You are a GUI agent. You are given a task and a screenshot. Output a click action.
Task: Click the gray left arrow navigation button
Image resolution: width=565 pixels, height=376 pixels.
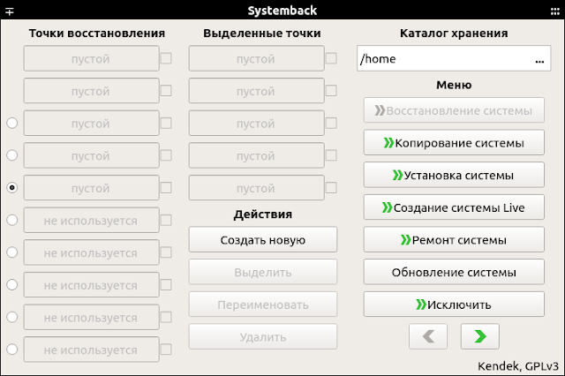(428, 336)
